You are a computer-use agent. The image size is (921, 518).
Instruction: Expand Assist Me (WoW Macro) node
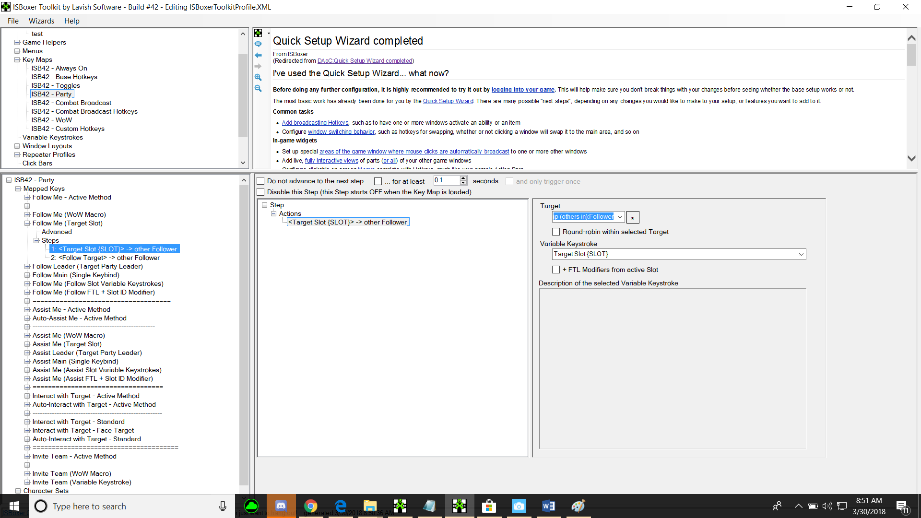(27, 336)
